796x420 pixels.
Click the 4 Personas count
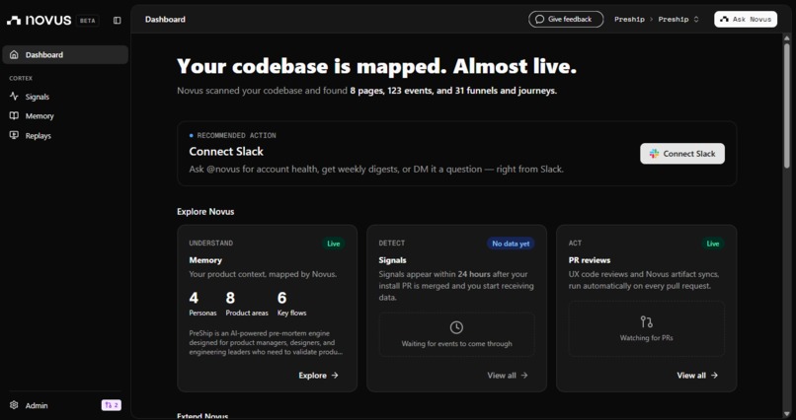point(202,304)
